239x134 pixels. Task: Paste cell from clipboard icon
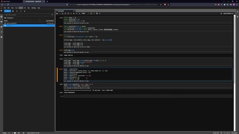(x=68, y=13)
